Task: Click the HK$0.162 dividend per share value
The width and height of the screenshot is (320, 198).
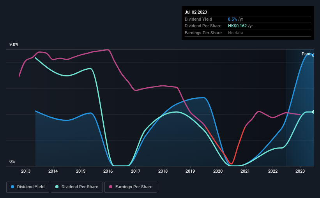Action: (x=237, y=26)
